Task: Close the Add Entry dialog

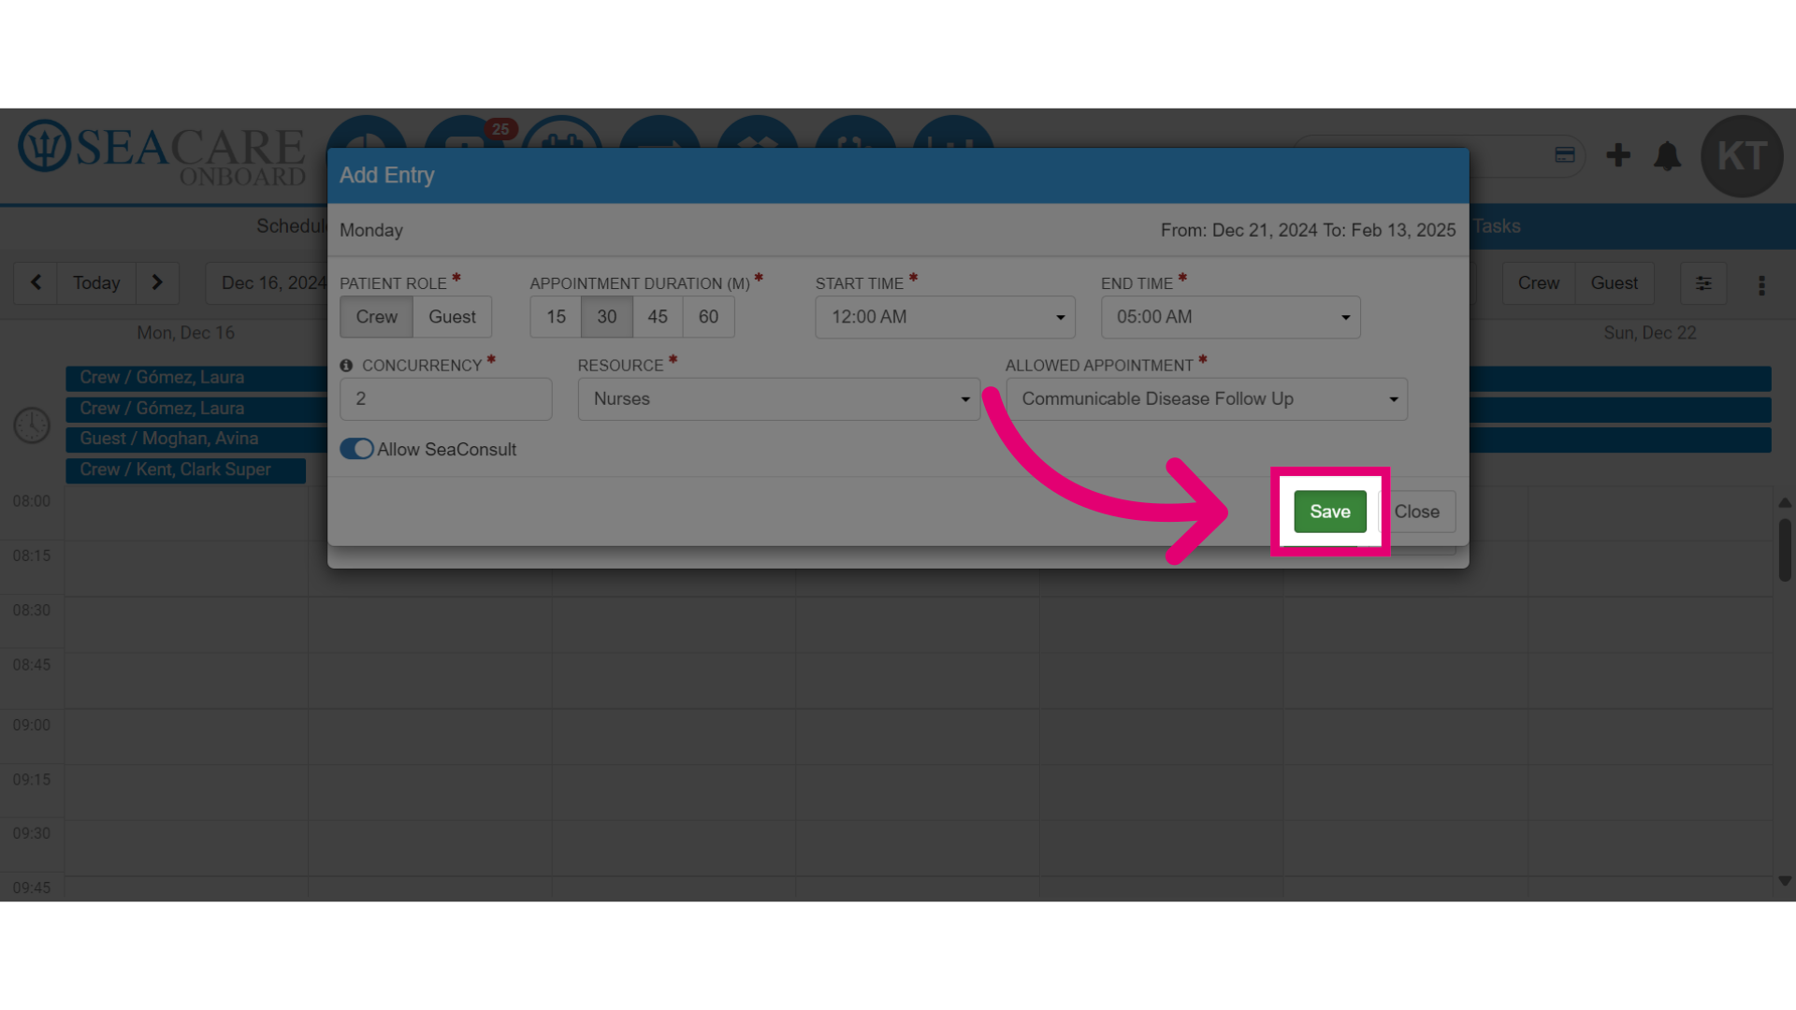Action: [1416, 512]
